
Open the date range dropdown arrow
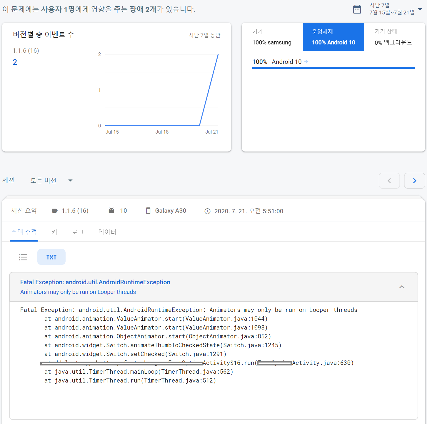420,9
